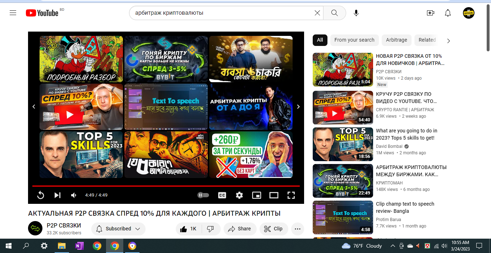Play the Арбитраж крипты от А до Я thumbnail

[x=251, y=107]
